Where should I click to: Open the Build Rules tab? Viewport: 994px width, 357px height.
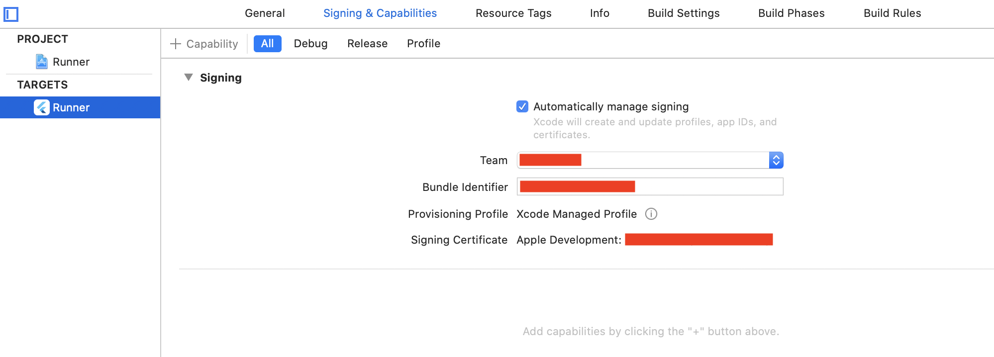[x=892, y=13]
